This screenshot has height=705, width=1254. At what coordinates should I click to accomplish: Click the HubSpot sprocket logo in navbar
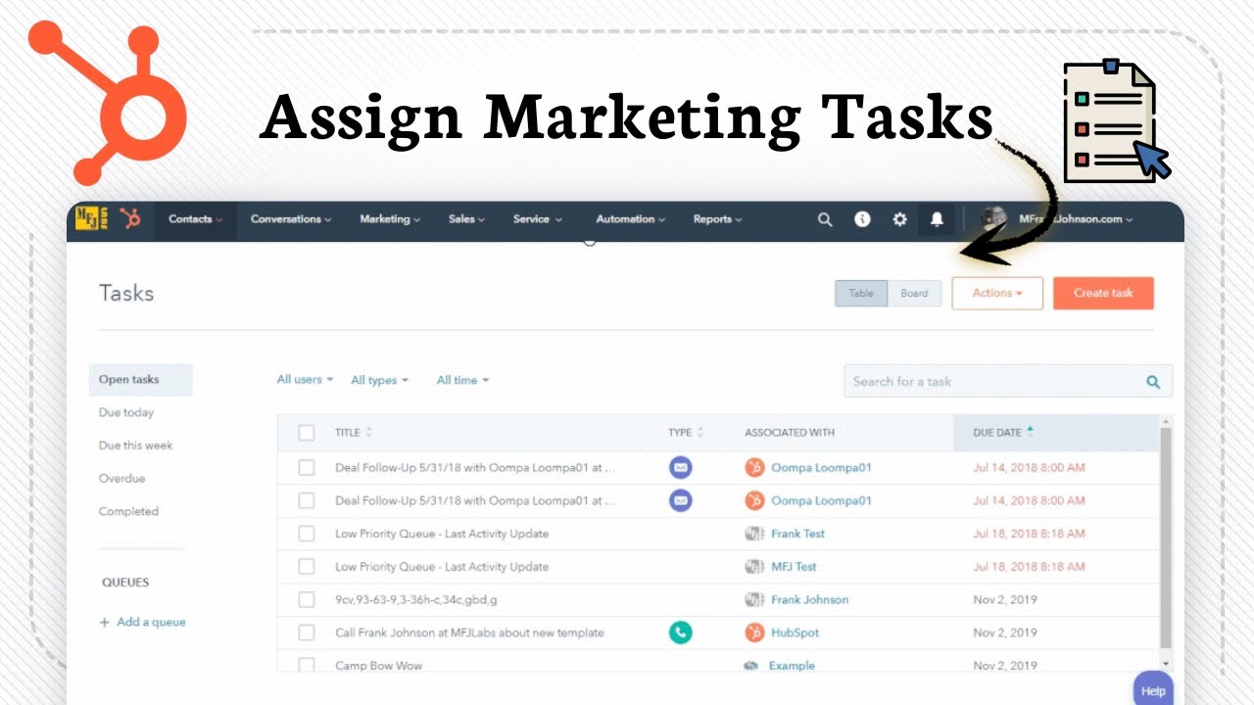(x=130, y=219)
